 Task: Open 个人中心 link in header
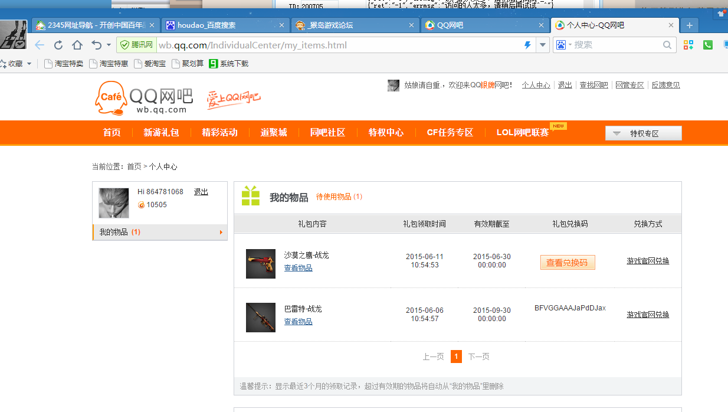536,85
